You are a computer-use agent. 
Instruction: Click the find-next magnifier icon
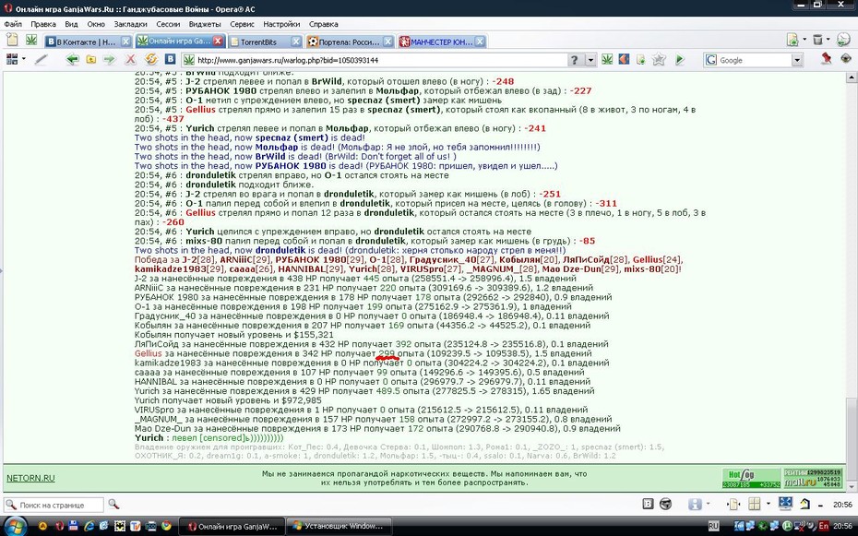[113, 505]
